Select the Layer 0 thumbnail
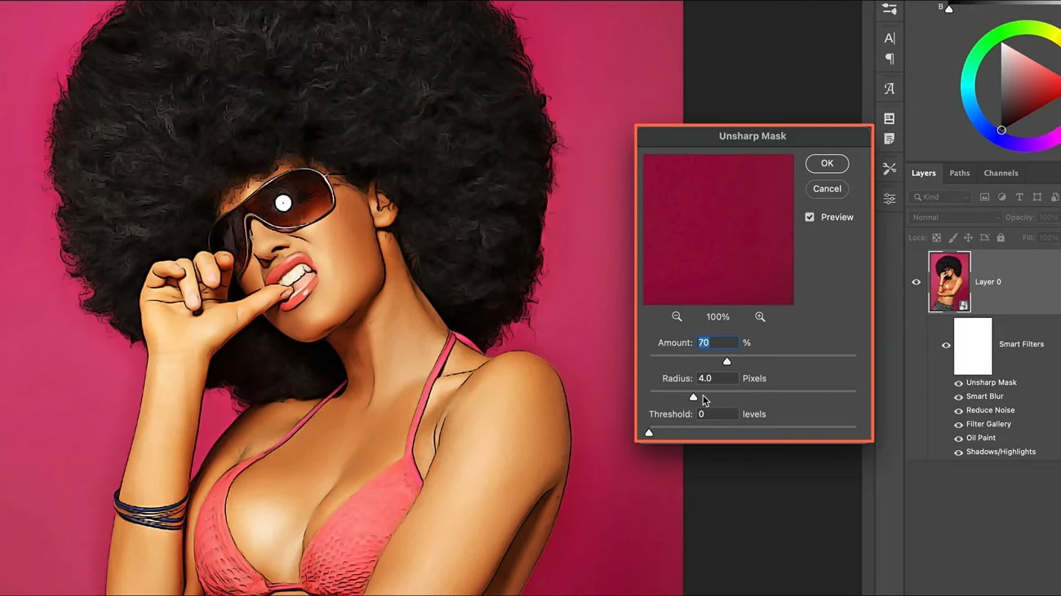This screenshot has width=1061, height=596. [949, 282]
